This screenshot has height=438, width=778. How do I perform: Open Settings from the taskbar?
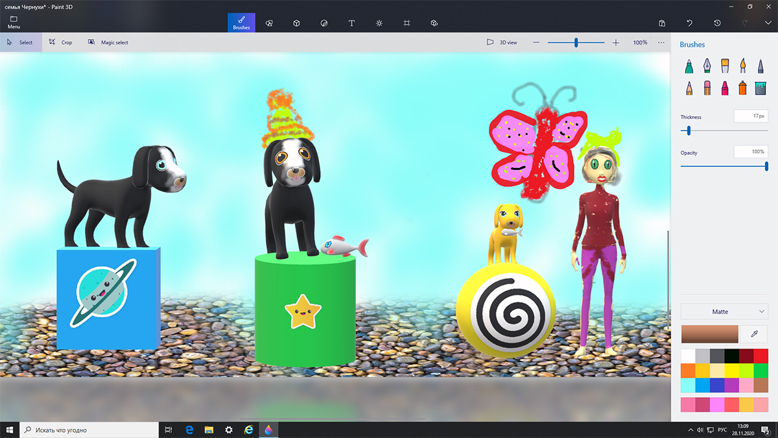[229, 430]
